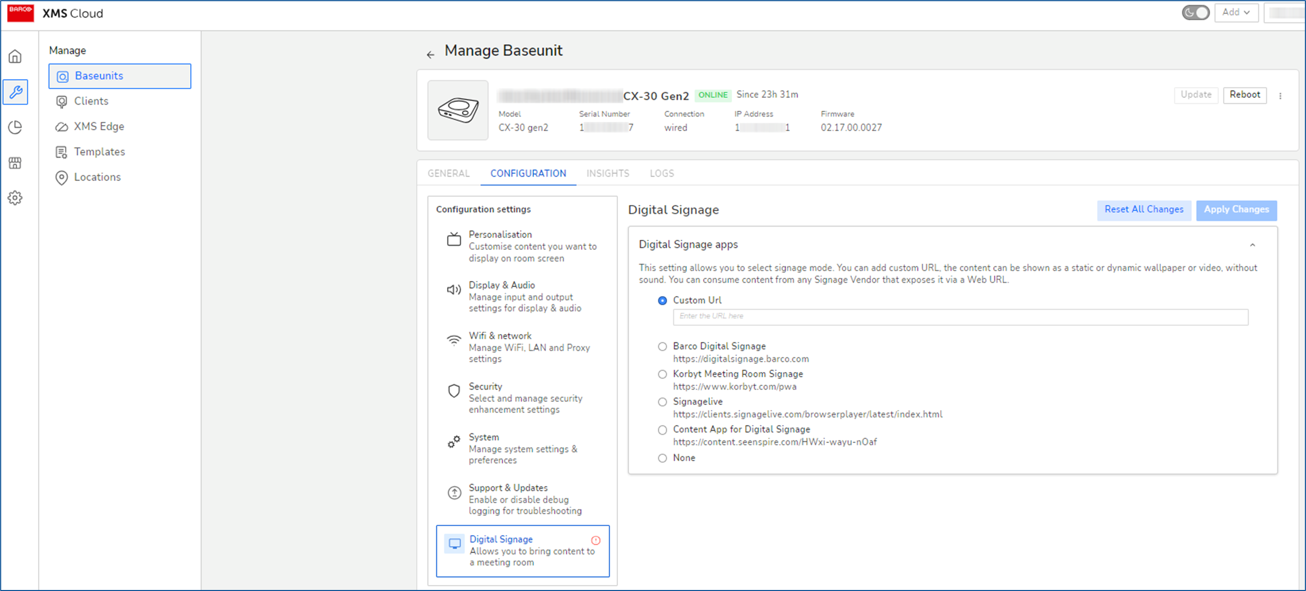Click the Display & Audio speaker icon
Image resolution: width=1306 pixels, height=591 pixels.
[x=454, y=289]
